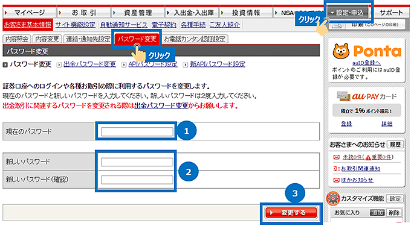This screenshot has height=226, width=411.
Task: Open the お取引関連通知 link
Action: (x=361, y=169)
